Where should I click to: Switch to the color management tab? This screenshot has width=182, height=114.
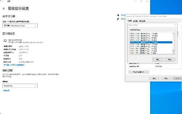click(x=142, y=21)
